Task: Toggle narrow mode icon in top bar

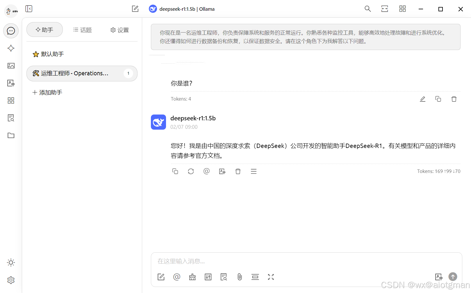Action: tap(385, 9)
